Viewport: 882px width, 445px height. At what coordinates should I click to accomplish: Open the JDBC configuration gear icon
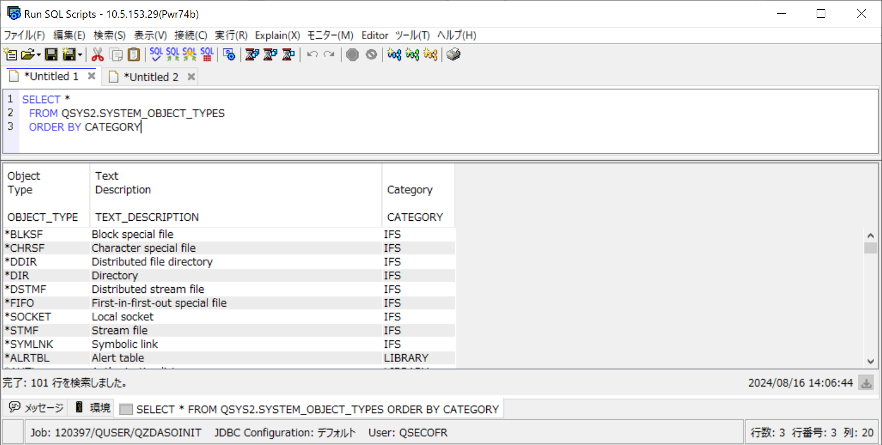coord(229,54)
